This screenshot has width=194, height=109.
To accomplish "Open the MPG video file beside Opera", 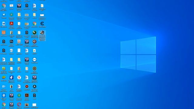I will click(x=12, y=104).
